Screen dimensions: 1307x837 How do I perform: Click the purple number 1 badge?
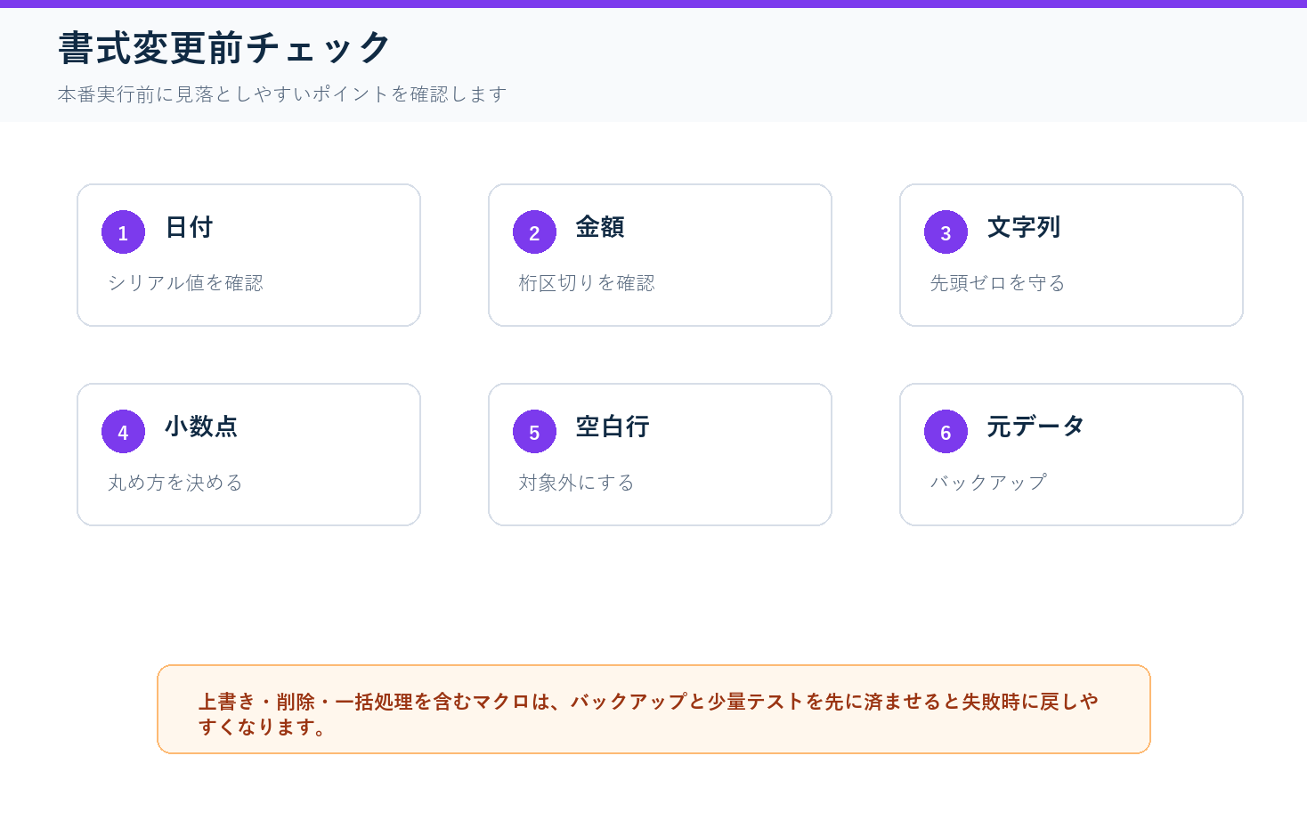(x=123, y=232)
